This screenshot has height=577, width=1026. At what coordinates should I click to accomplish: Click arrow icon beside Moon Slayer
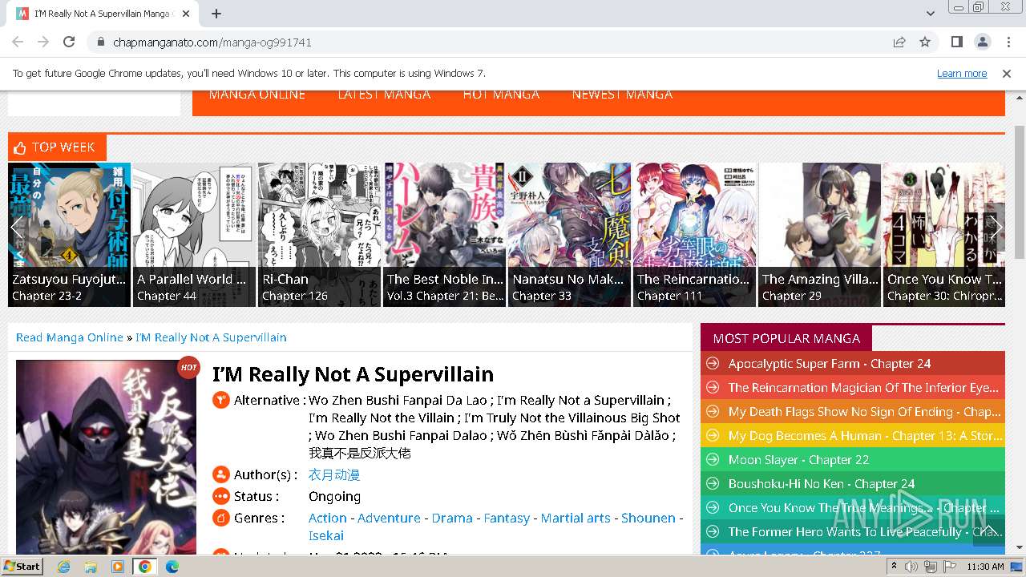click(x=712, y=459)
